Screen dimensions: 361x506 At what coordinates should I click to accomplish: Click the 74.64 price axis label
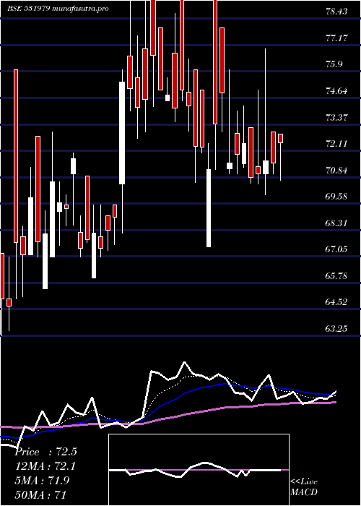pos(336,90)
